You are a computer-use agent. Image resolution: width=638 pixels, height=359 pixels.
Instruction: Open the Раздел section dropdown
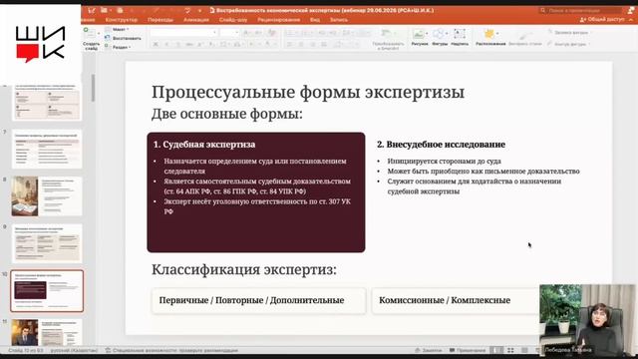pyautogui.click(x=118, y=47)
